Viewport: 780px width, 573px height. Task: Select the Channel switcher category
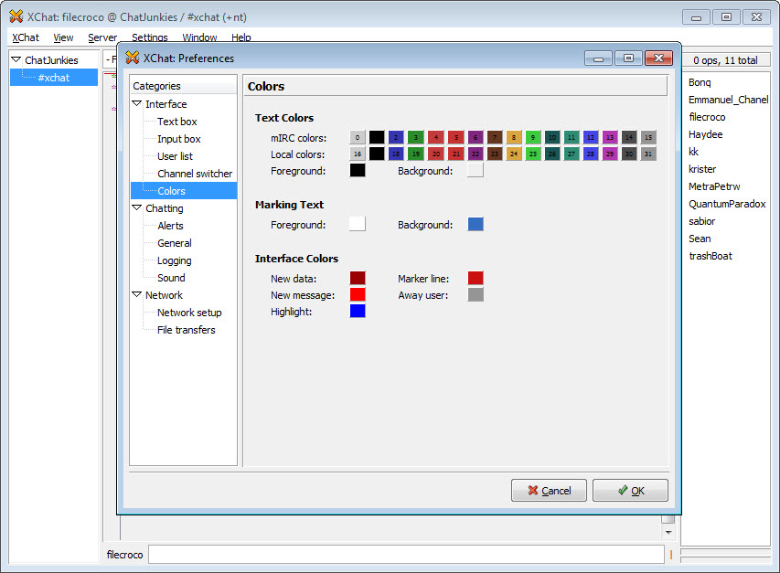pyautogui.click(x=195, y=174)
